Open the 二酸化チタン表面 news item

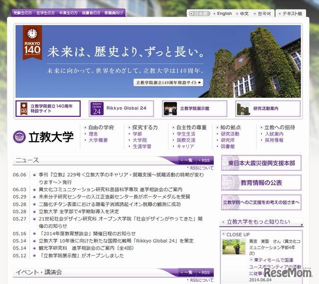coord(110,204)
